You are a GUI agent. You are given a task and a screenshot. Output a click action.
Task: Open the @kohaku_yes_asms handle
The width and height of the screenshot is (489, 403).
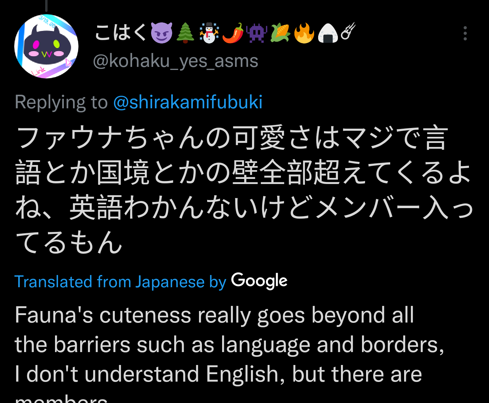pos(176,61)
